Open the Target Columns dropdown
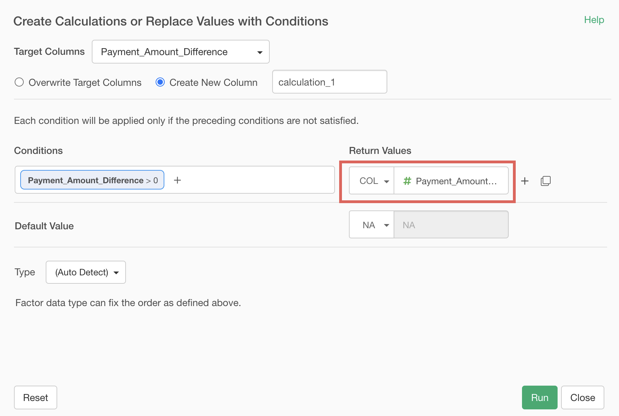 (180, 52)
